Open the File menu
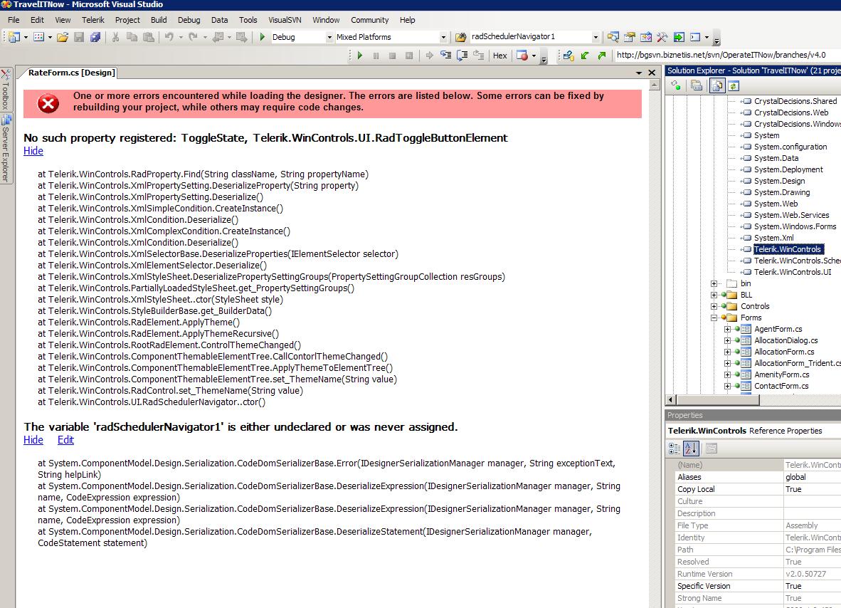 pos(14,20)
